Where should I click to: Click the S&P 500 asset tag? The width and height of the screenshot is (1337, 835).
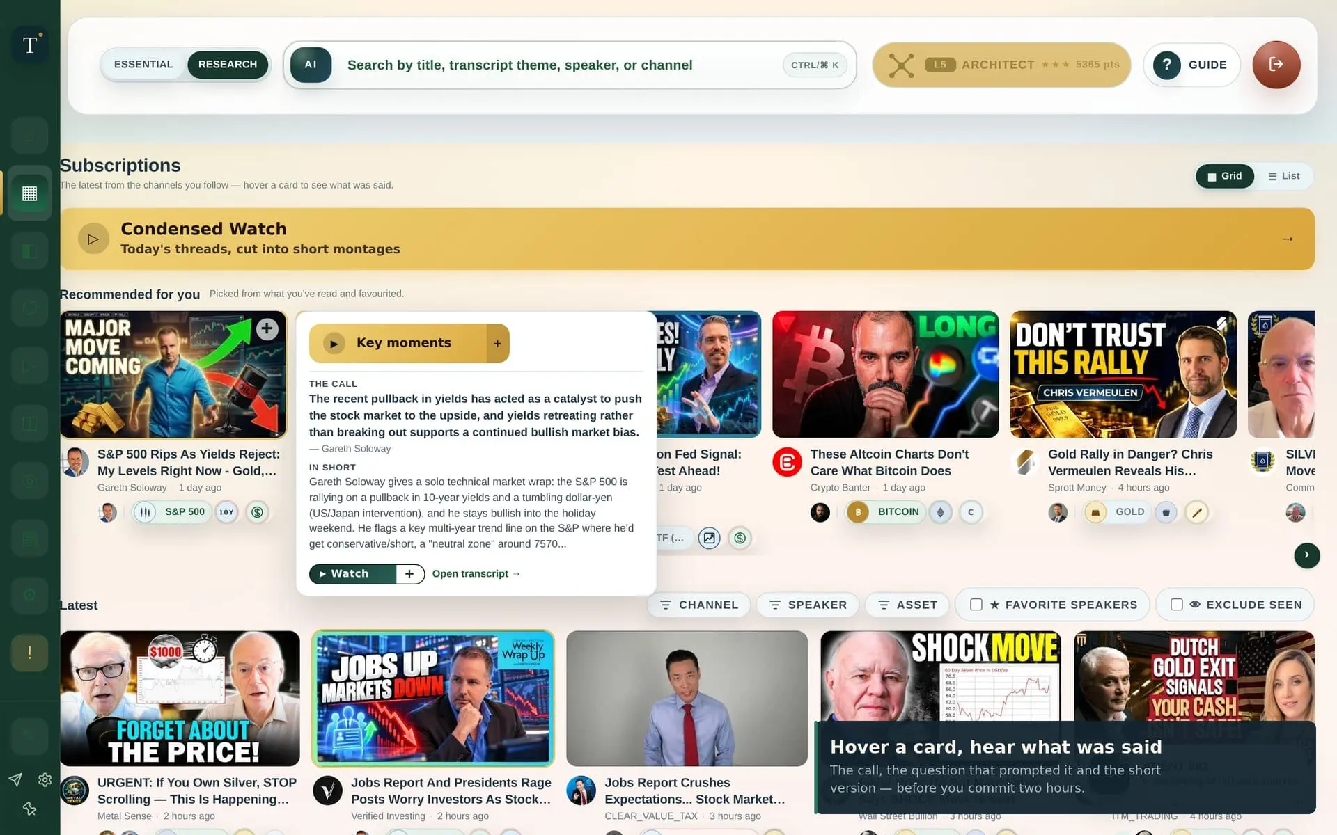(173, 512)
